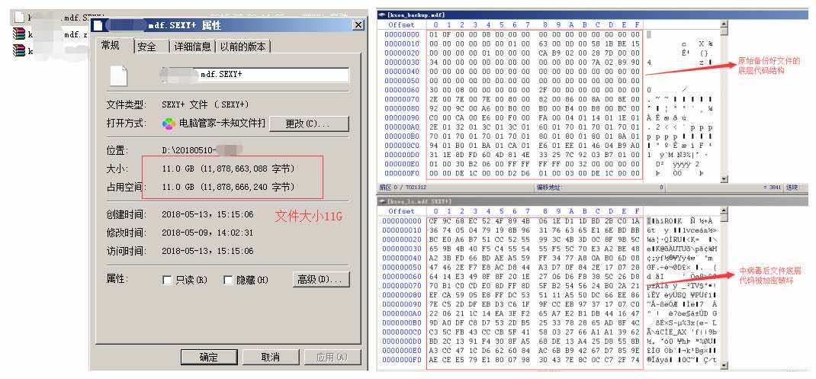This screenshot has height=379, width=816.
Task: Click the scrollbar thumb in kxoa_backup.mdf window
Action: tap(724, 31)
